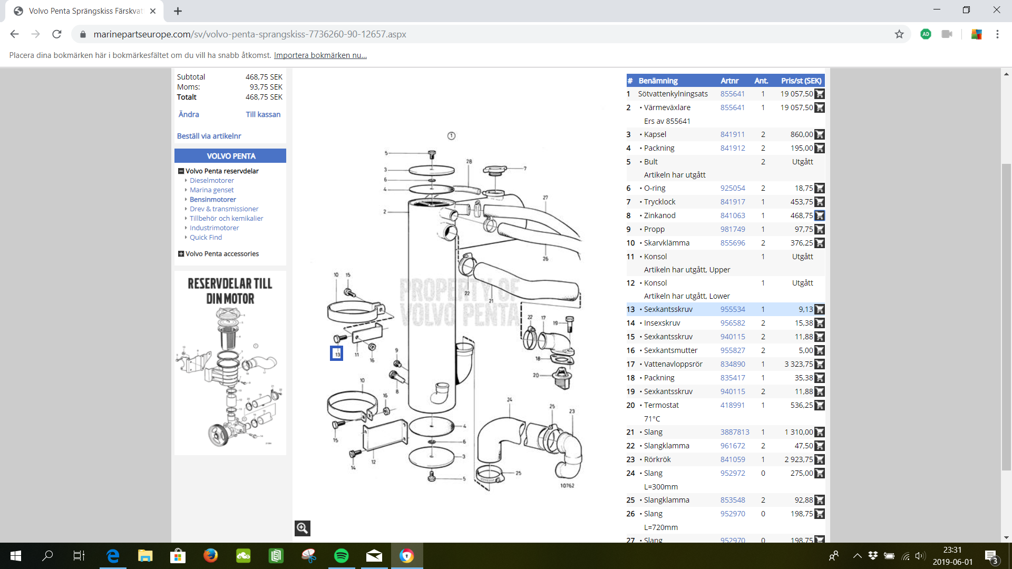
Task: Go to checkout via Till kassan
Action: pyautogui.click(x=263, y=114)
